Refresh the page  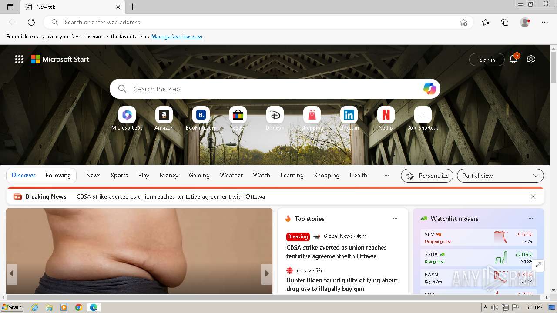31,22
